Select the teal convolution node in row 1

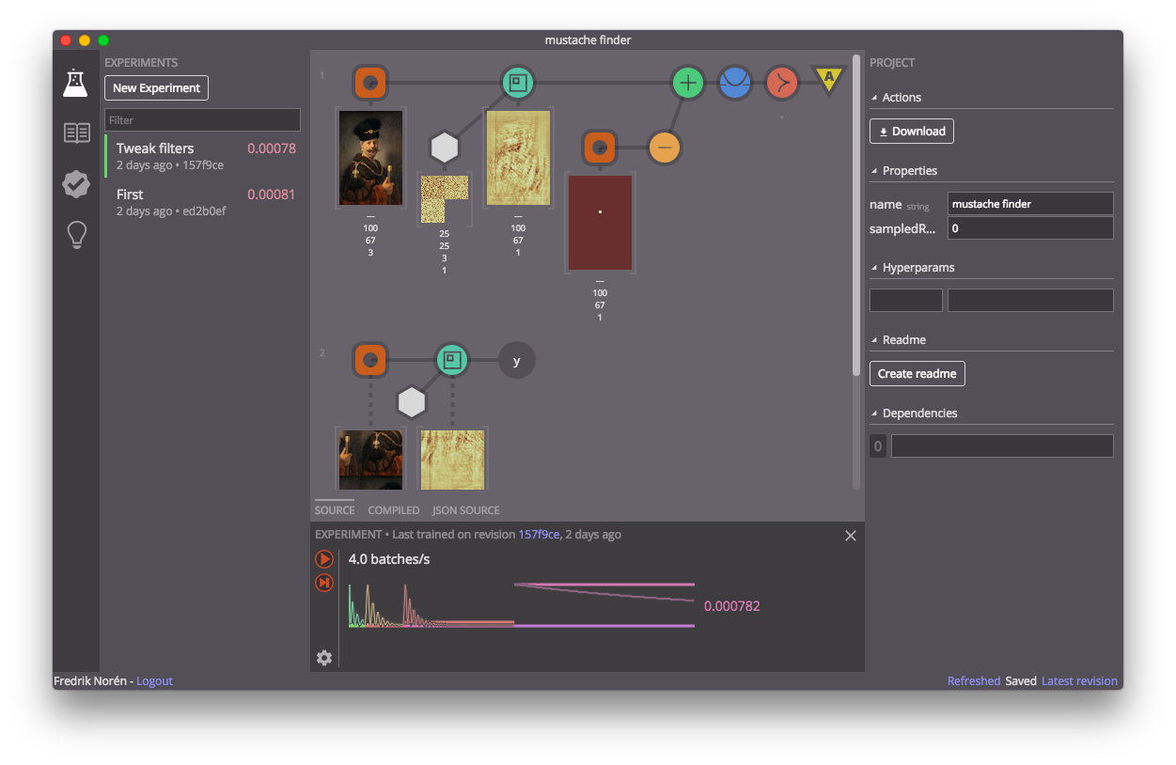tap(517, 83)
